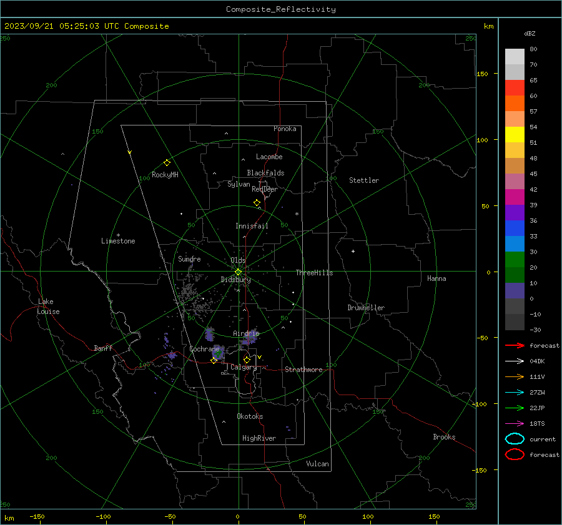Click the 18TS legend text

537,423
